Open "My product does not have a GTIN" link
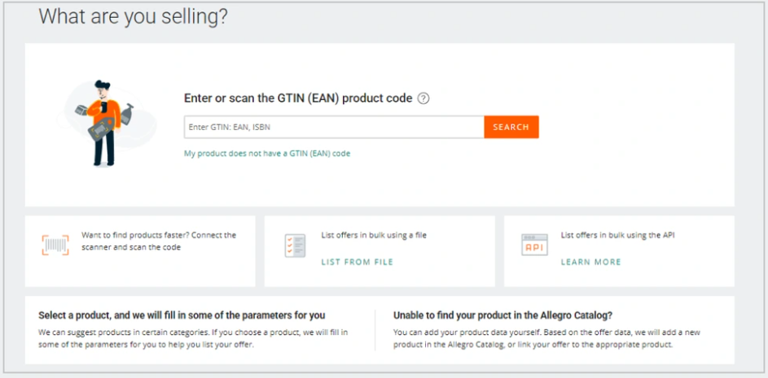This screenshot has height=378, width=768. [267, 153]
